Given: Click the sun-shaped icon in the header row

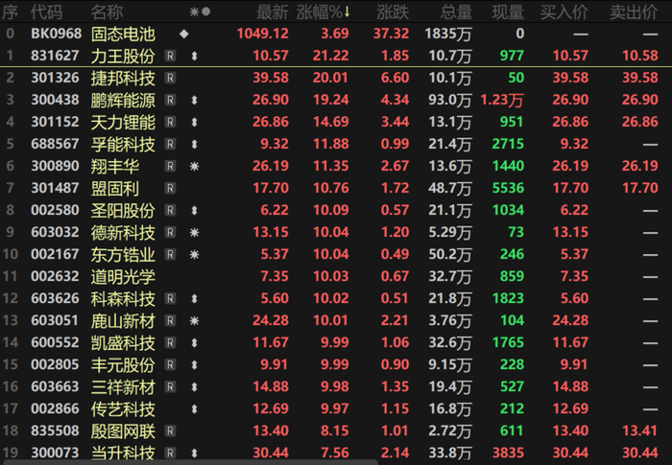Looking at the screenshot, I should pos(195,12).
